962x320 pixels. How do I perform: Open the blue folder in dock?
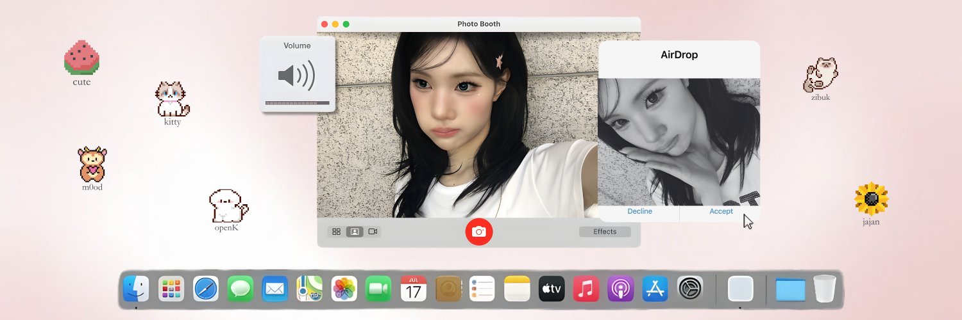[790, 289]
